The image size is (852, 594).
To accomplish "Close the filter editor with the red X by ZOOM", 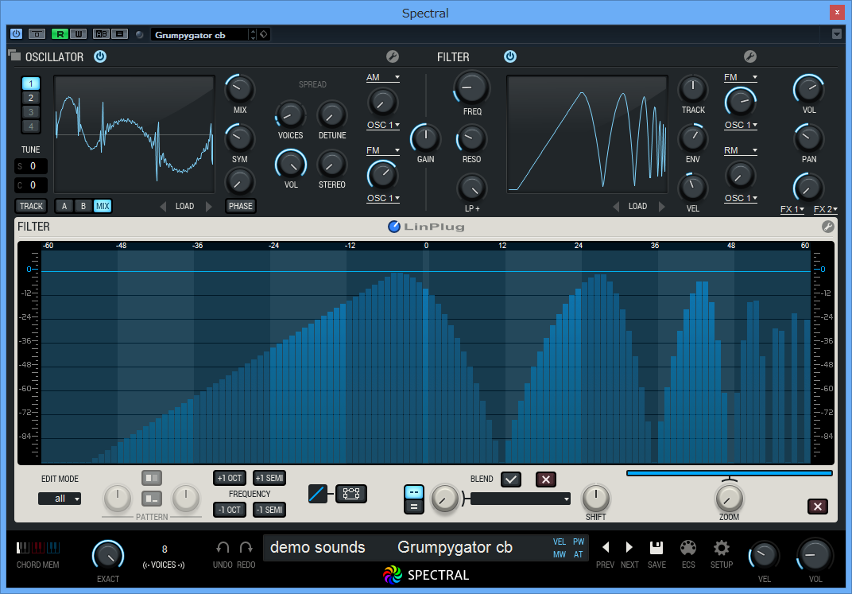I will pyautogui.click(x=818, y=507).
